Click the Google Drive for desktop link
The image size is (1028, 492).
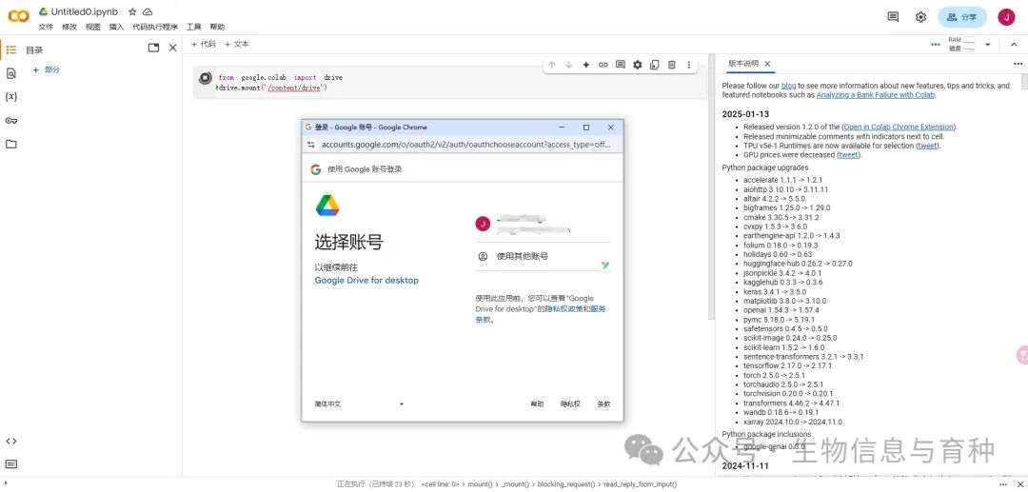[366, 281]
